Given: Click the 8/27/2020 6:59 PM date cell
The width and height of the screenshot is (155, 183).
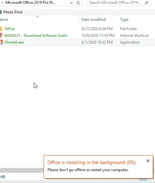Looking at the screenshot, I should (x=97, y=29).
